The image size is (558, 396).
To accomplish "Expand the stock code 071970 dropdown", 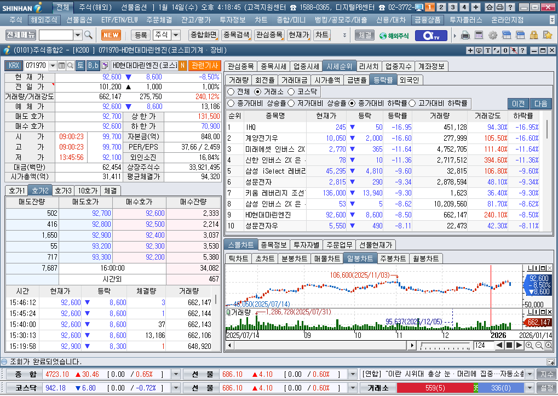I will point(53,66).
